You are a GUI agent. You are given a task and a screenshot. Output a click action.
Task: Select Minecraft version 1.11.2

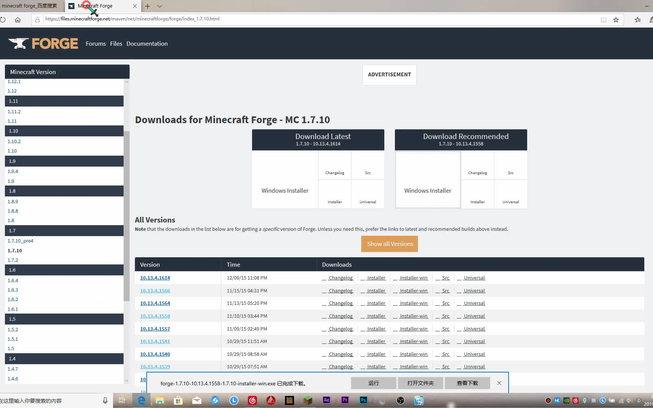(x=14, y=111)
